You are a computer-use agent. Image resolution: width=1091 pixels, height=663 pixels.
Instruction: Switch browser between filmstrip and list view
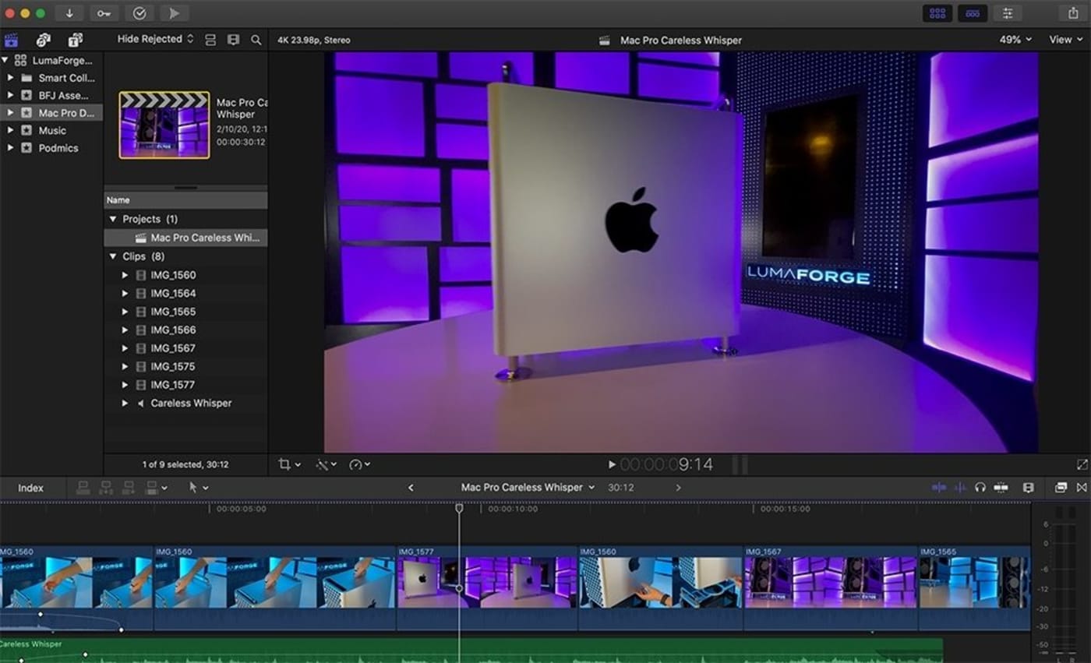233,40
